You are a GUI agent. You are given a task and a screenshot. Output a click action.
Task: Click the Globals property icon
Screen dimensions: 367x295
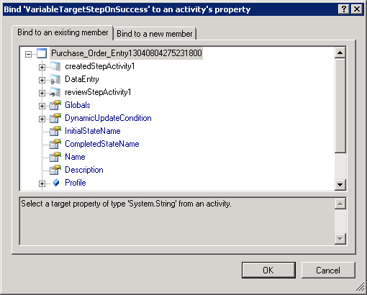pos(55,105)
